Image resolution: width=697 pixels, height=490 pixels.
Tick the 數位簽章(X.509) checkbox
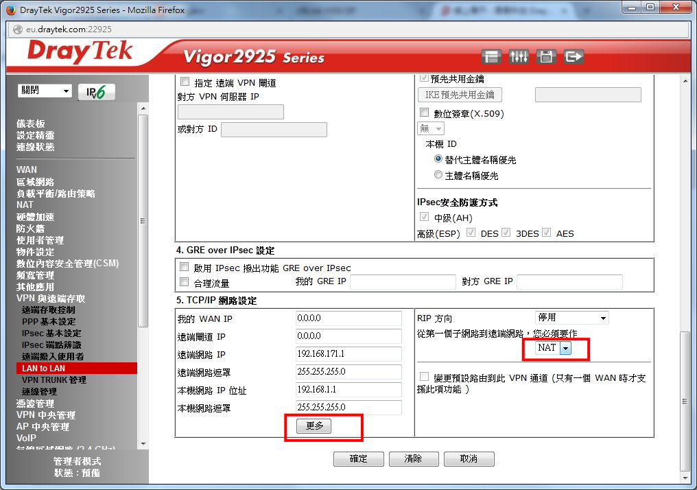tap(424, 113)
